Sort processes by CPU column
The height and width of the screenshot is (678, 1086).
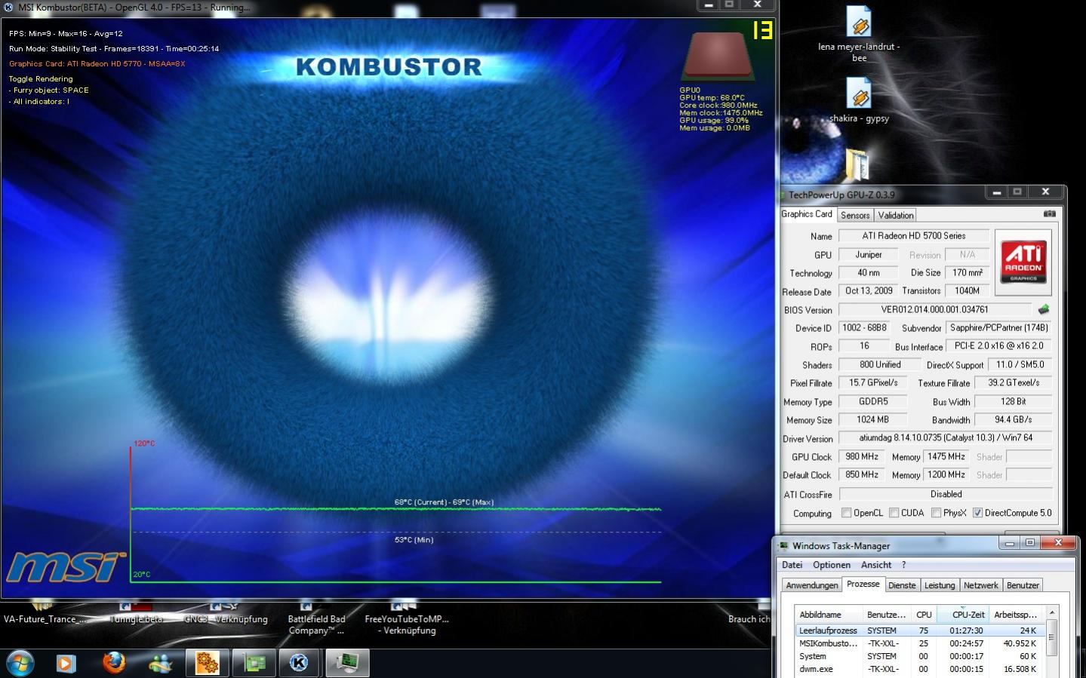(x=924, y=615)
